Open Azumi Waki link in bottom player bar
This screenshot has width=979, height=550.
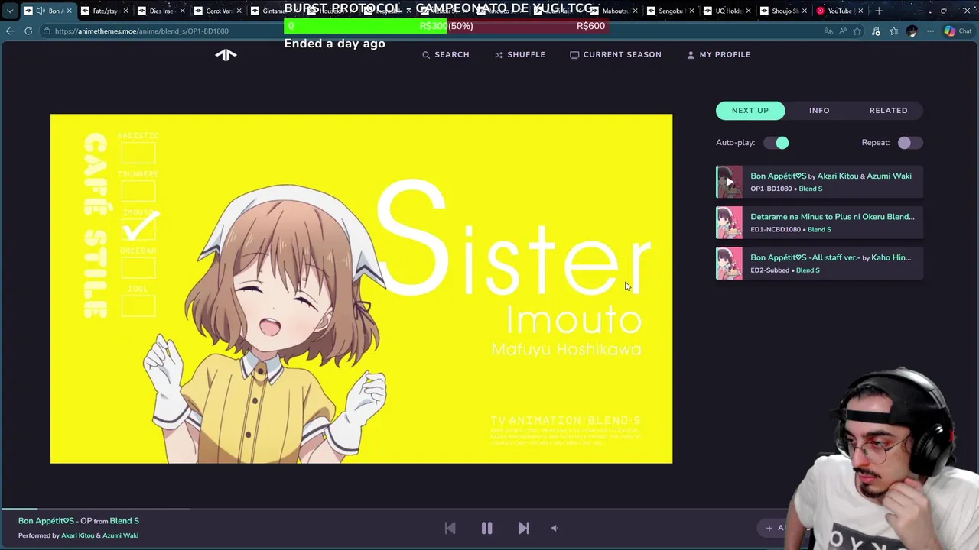[120, 535]
